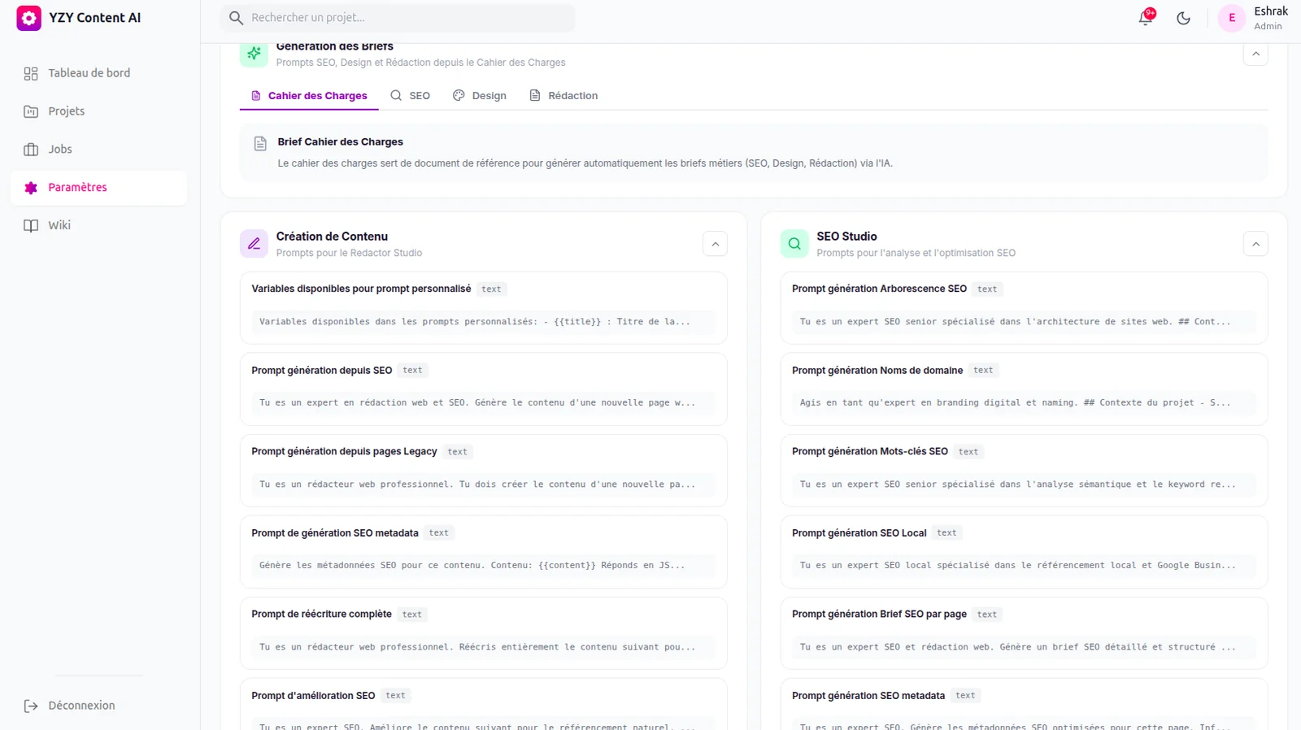Focus the Rechercher un projet search field
Image resolution: width=1301 pixels, height=730 pixels.
[398, 18]
